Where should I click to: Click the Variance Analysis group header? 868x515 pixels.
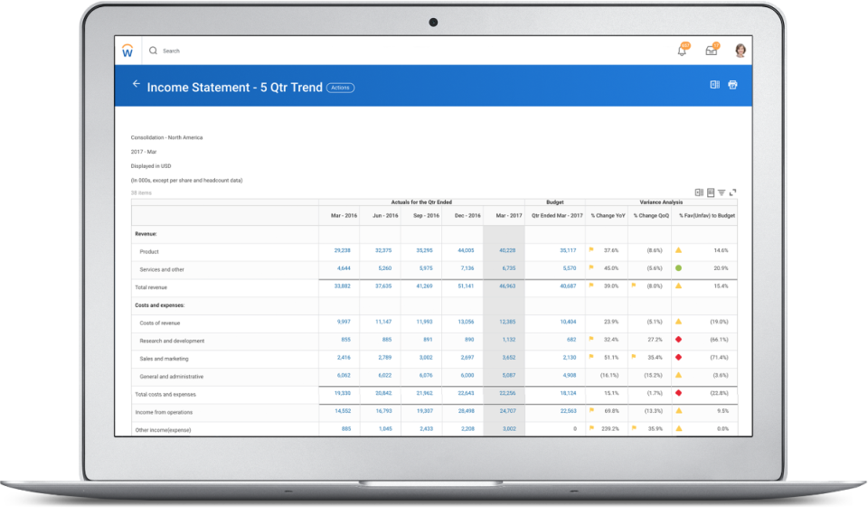click(661, 202)
